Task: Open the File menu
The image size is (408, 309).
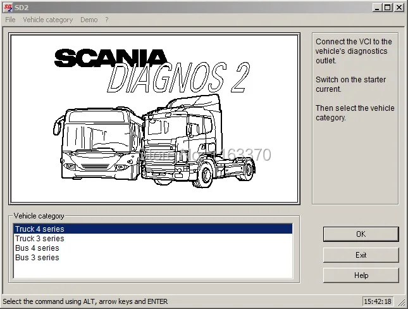Action: click(10, 20)
